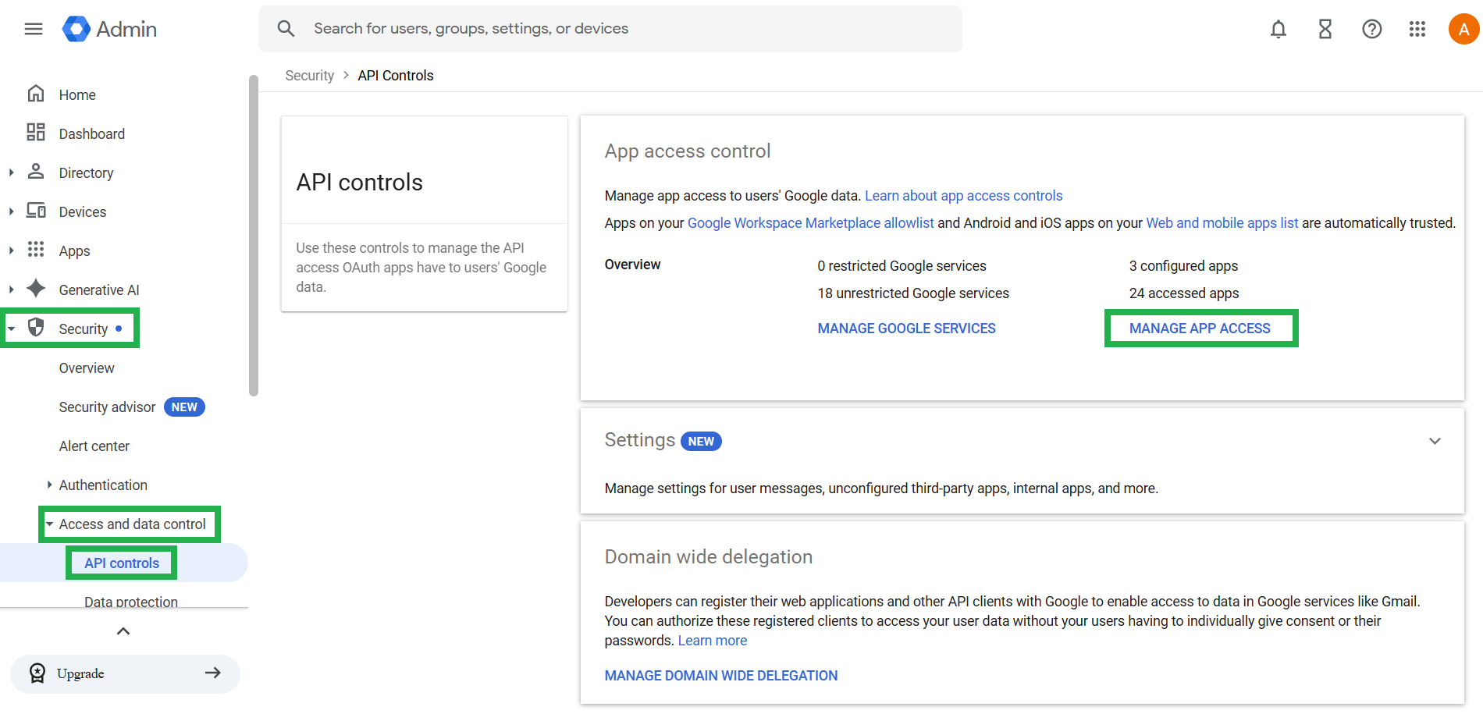Click the Google Admin logo
The image size is (1483, 714).
click(x=110, y=29)
